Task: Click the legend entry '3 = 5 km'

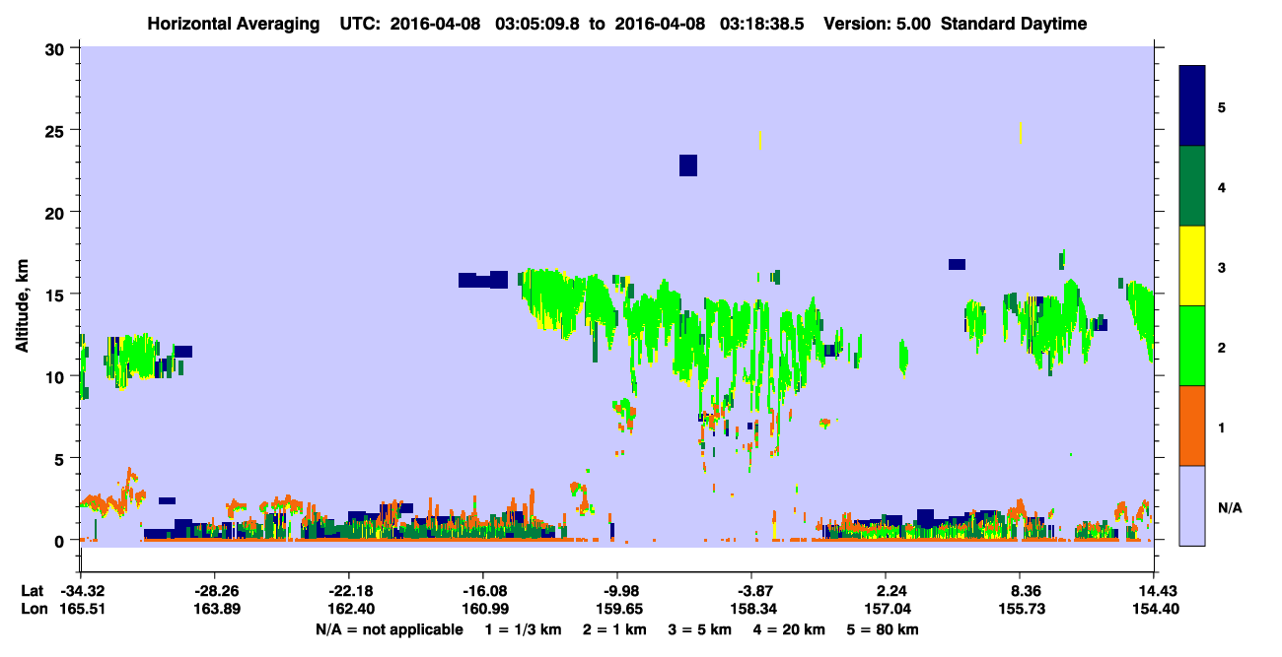Action: point(699,629)
